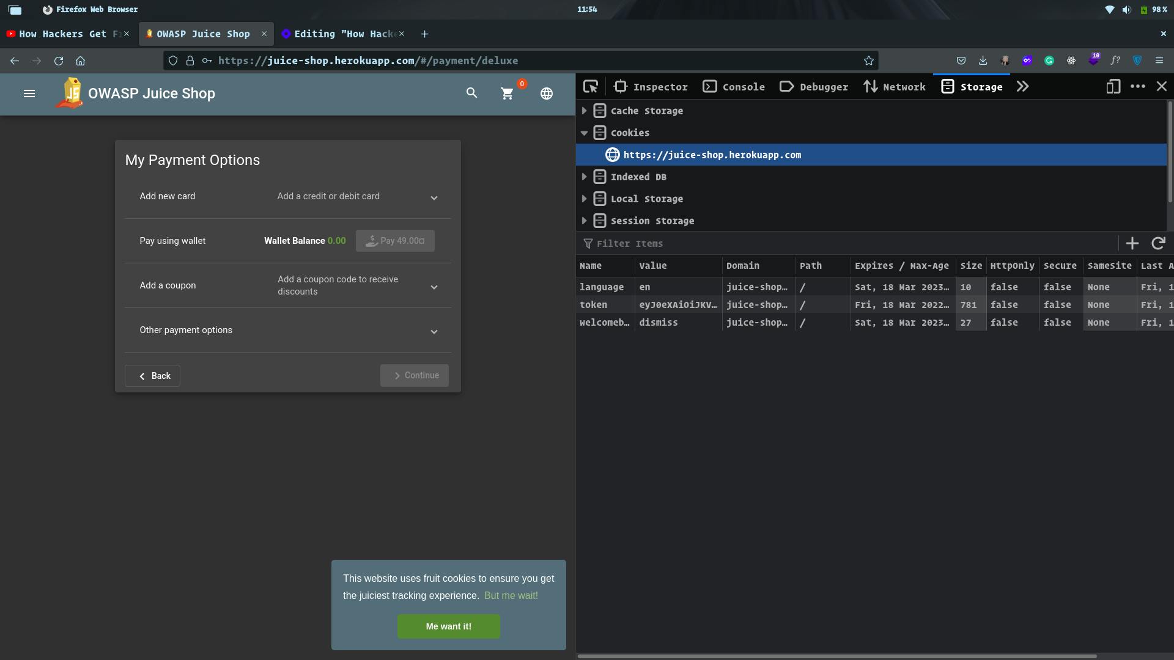Image resolution: width=1174 pixels, height=660 pixels.
Task: Open the language selection globe
Action: pyautogui.click(x=547, y=94)
